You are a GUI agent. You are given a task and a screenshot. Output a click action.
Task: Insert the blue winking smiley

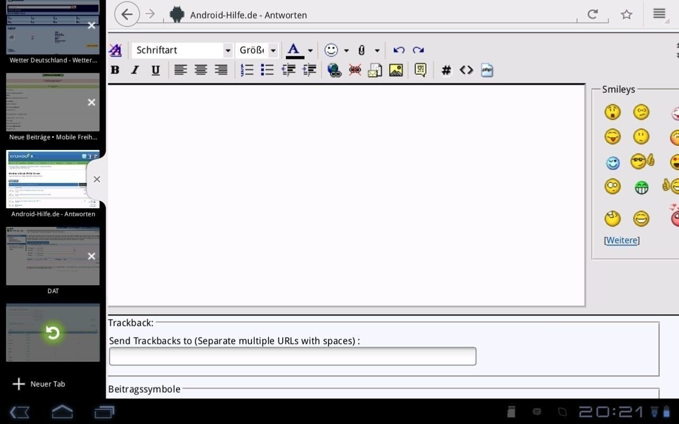tap(613, 162)
